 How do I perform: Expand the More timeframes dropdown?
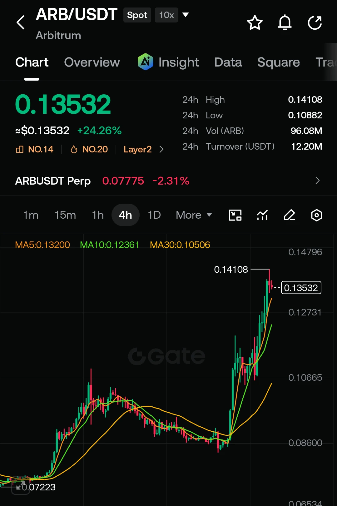[194, 215]
